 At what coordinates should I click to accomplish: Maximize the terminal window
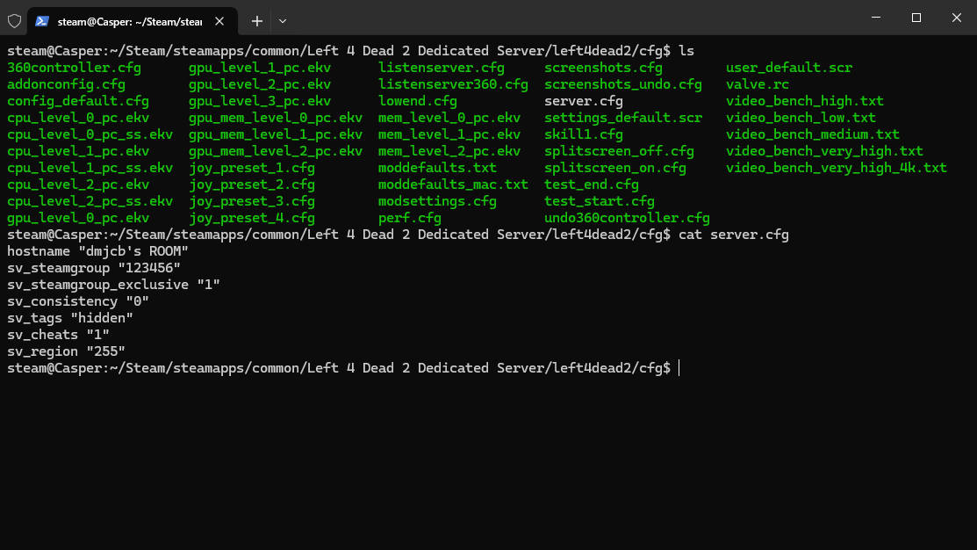(x=916, y=18)
